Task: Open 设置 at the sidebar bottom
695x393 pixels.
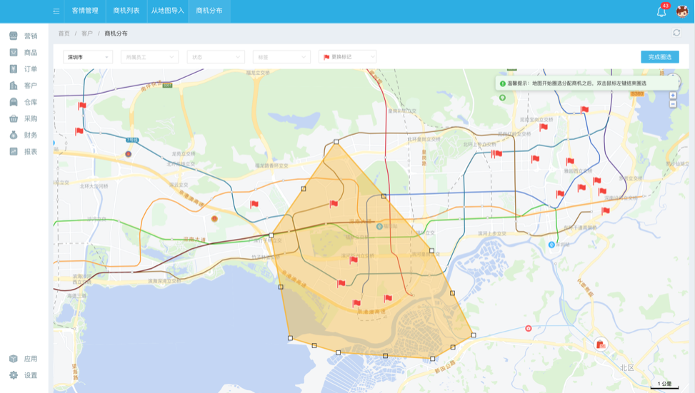Action: tap(24, 375)
